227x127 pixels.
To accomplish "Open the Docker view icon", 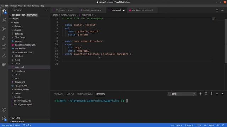I will point(4,64).
